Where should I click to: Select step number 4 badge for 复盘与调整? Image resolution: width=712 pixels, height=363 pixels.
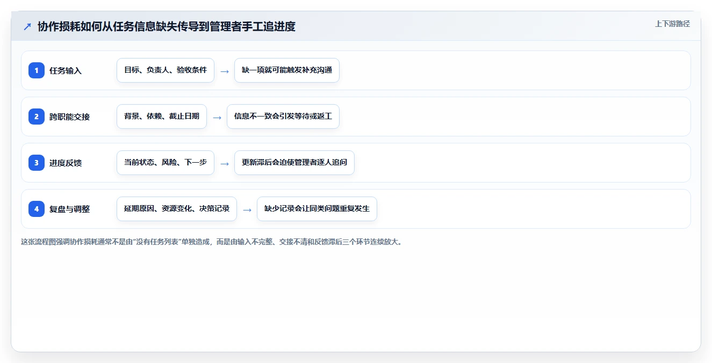37,209
